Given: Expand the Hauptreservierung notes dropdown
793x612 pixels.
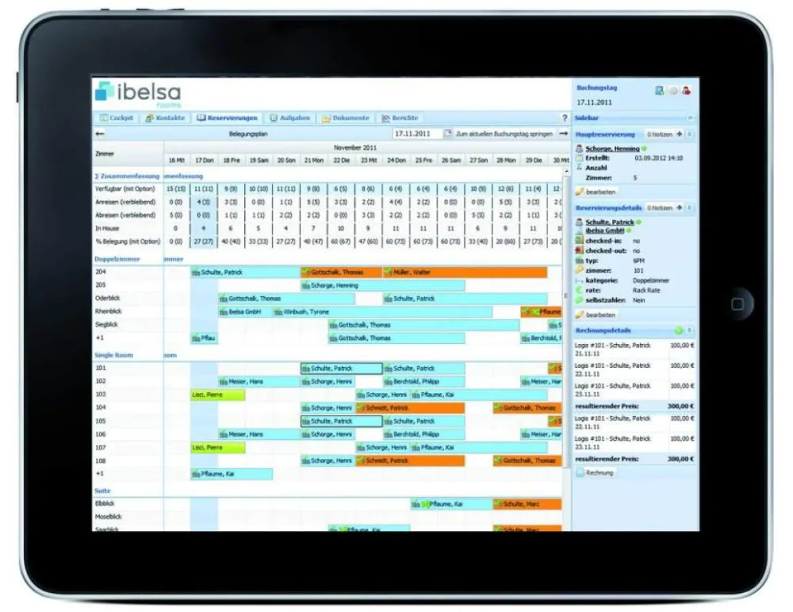Looking at the screenshot, I should coord(679,134).
